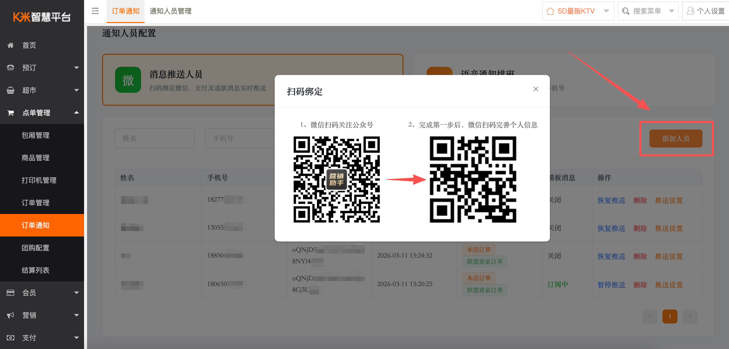
Task: Go to next page arrow
Action: [690, 316]
